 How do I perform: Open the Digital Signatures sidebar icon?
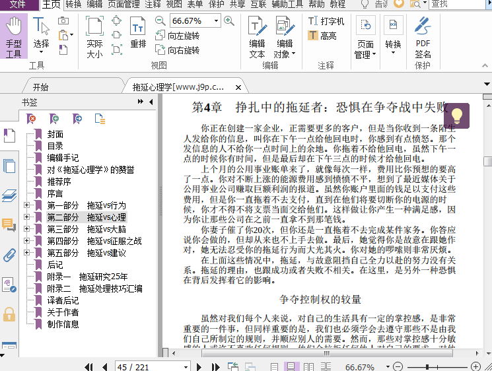click(9, 285)
